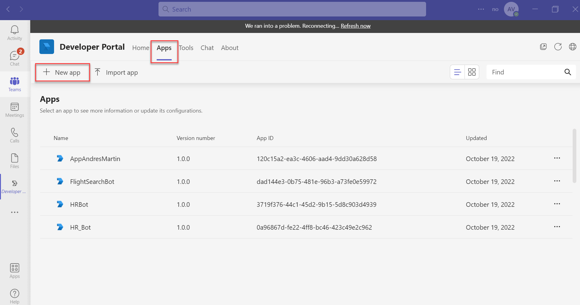Open Help at sidebar bottom
Image resolution: width=580 pixels, height=305 pixels.
point(15,296)
